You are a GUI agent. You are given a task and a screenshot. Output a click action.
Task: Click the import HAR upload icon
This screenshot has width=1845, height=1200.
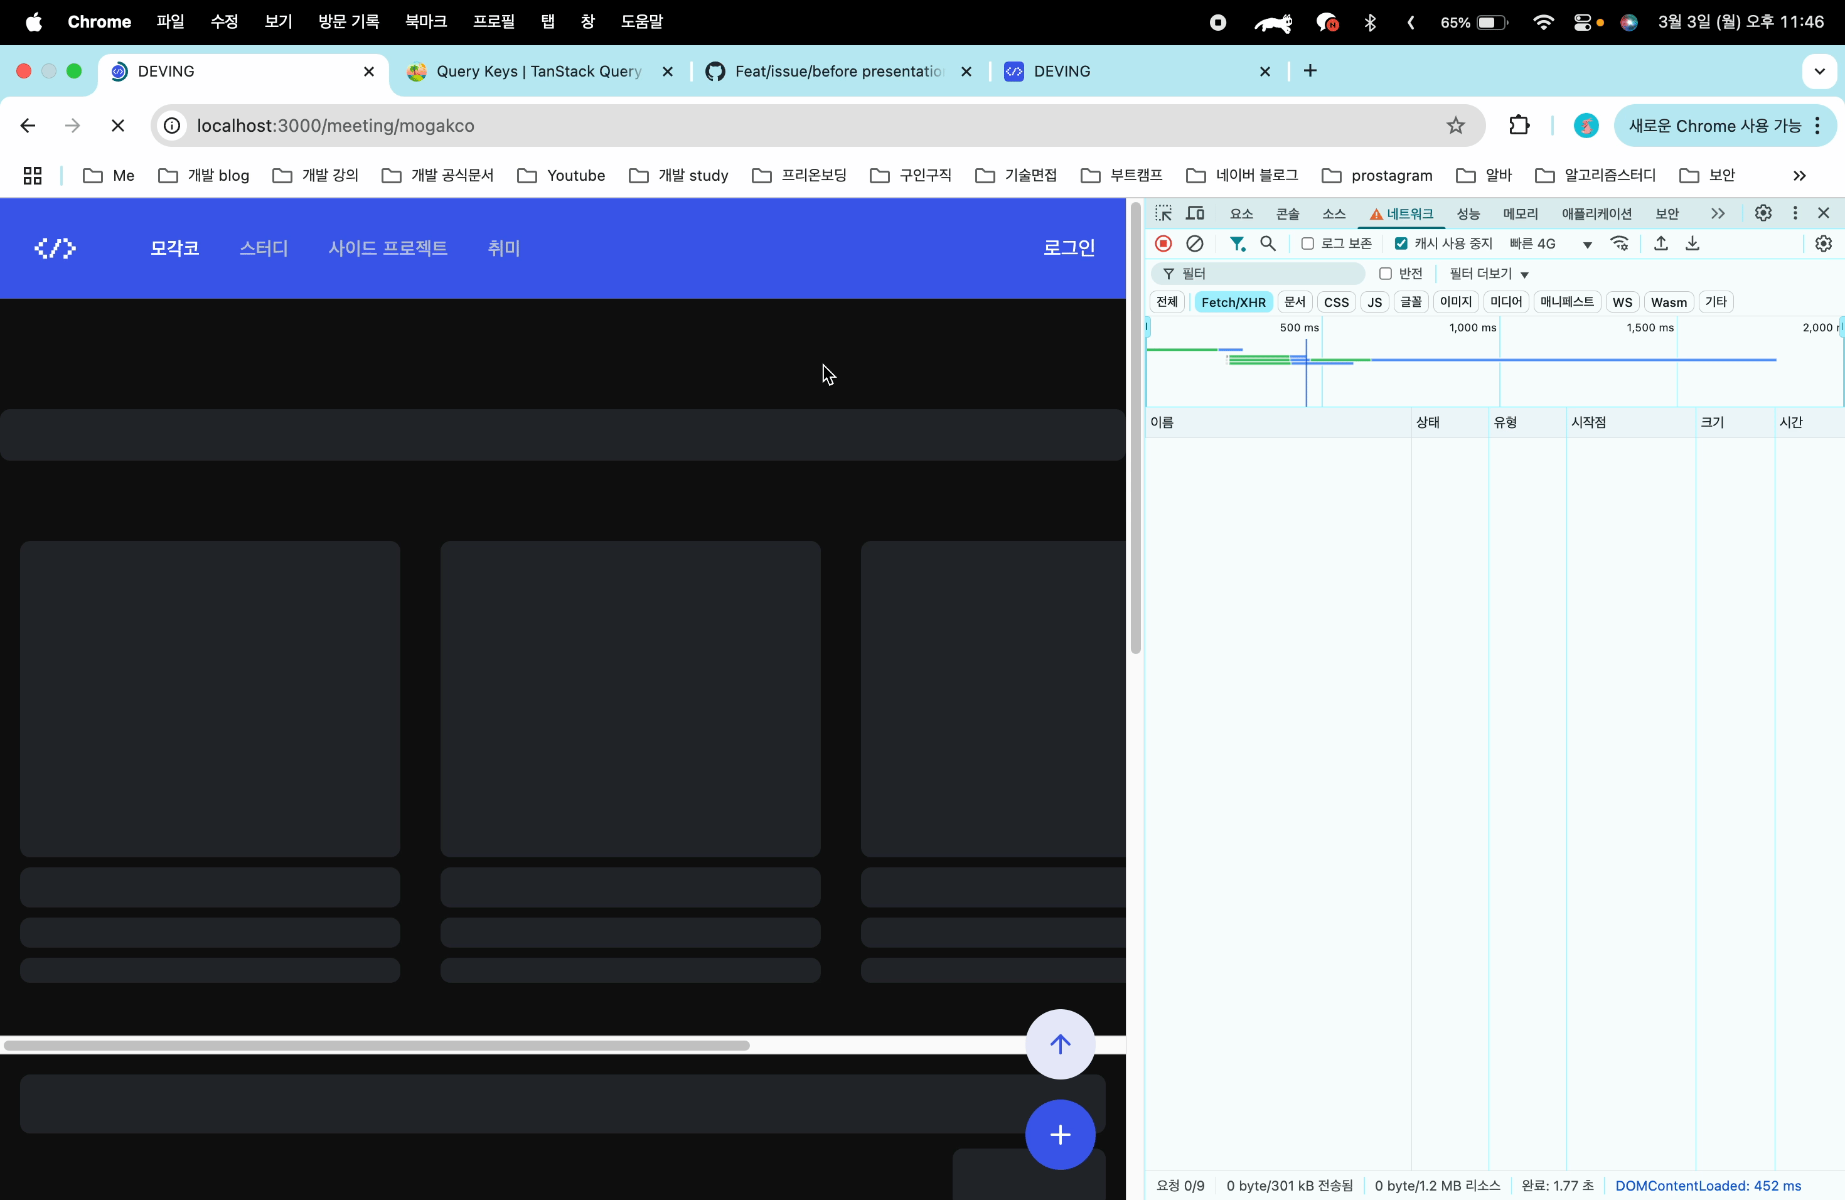coord(1660,244)
